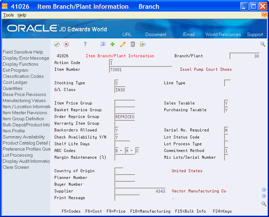Click the info bubble icon in toolbar
269x217 pixels.
[x=103, y=44]
